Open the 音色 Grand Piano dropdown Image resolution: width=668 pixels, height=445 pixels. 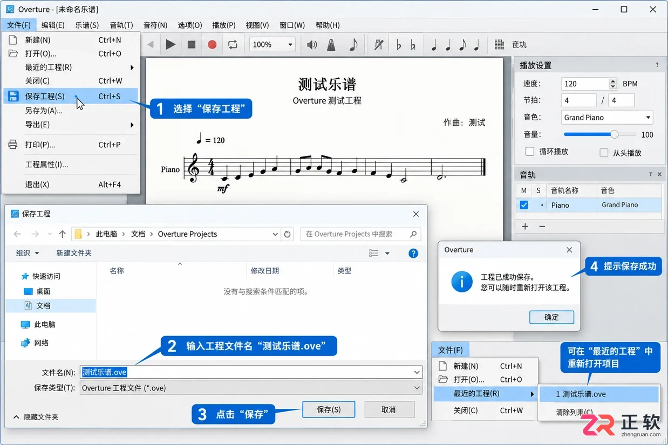pyautogui.click(x=606, y=117)
